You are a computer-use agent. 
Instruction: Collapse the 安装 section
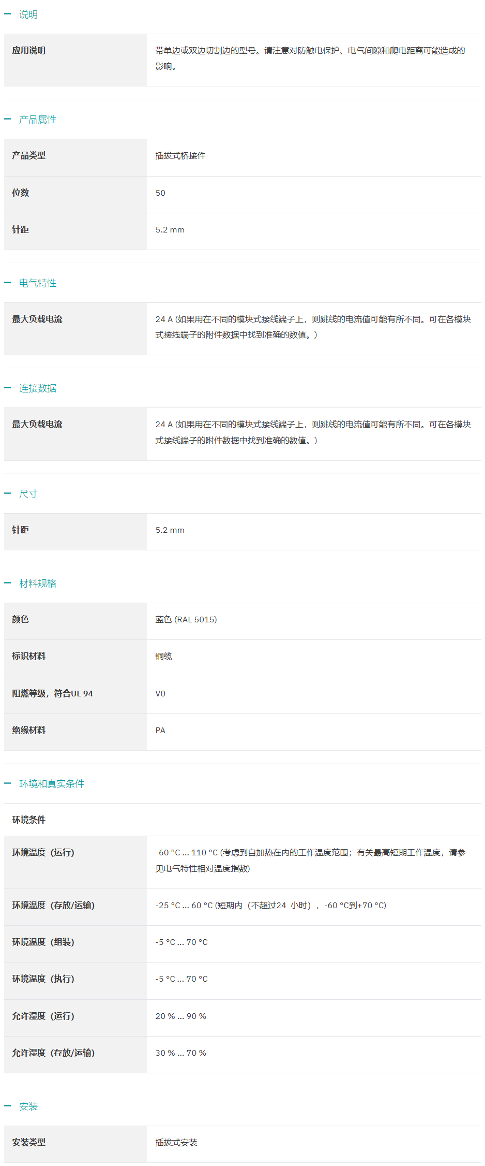point(21,1106)
